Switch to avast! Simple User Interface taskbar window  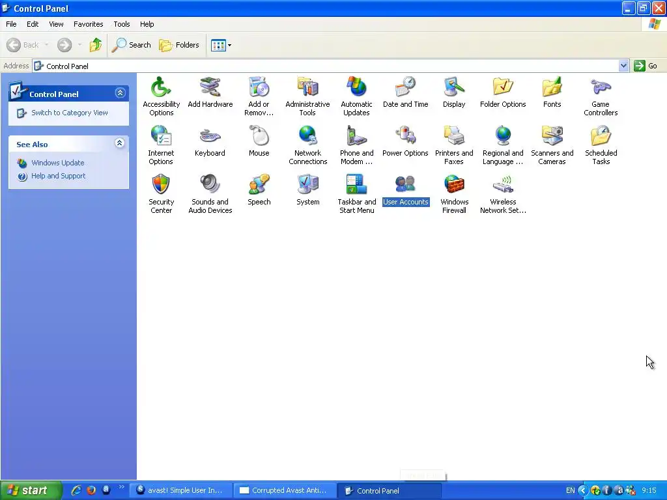pyautogui.click(x=181, y=490)
